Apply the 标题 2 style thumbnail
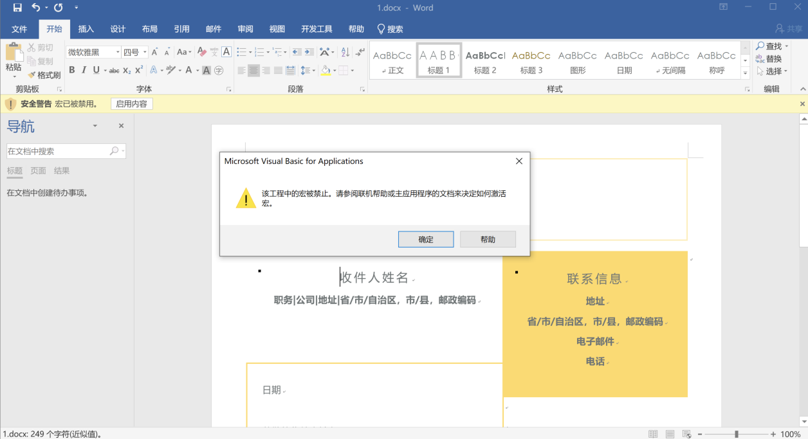Viewport: 808px width, 439px height. pyautogui.click(x=485, y=61)
